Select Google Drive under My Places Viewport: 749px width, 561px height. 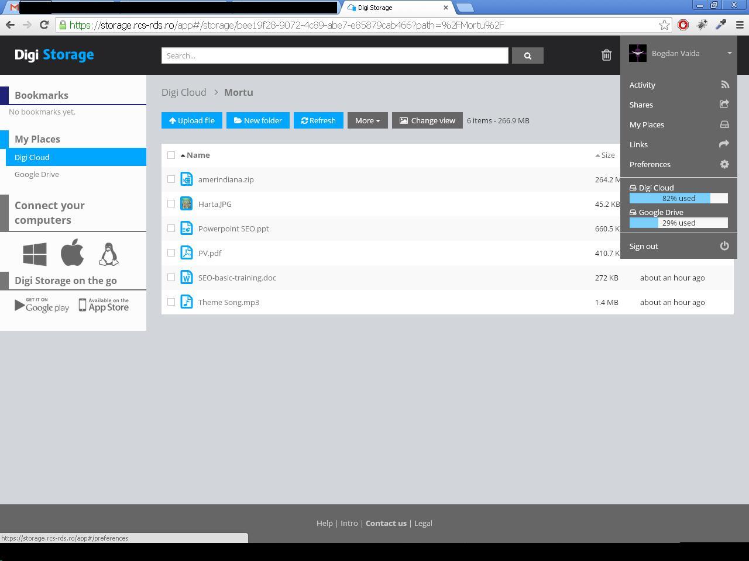point(37,174)
